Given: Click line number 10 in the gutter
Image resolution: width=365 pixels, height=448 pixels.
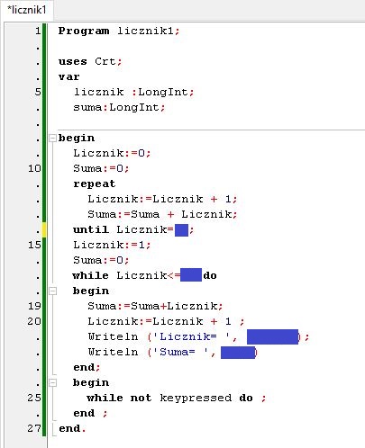Looking at the screenshot, I should 34,168.
